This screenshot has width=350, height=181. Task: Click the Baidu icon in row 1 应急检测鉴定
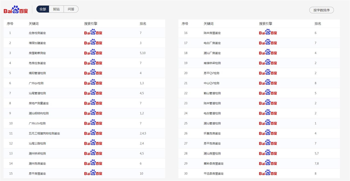pyautogui.click(x=93, y=33)
